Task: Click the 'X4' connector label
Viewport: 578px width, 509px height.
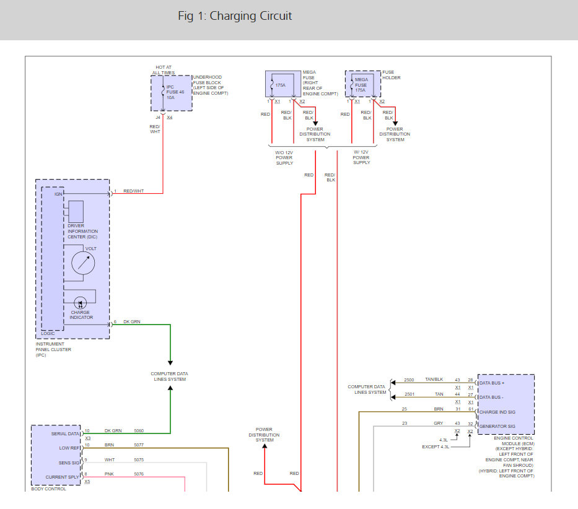Action: (170, 117)
